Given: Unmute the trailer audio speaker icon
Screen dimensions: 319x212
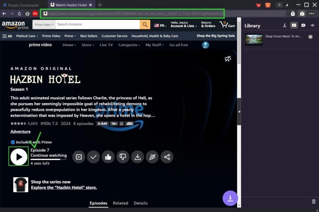Looking at the screenshot, I should [228, 59].
